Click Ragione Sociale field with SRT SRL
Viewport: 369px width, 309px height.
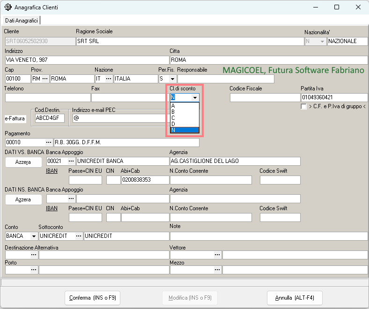point(190,41)
